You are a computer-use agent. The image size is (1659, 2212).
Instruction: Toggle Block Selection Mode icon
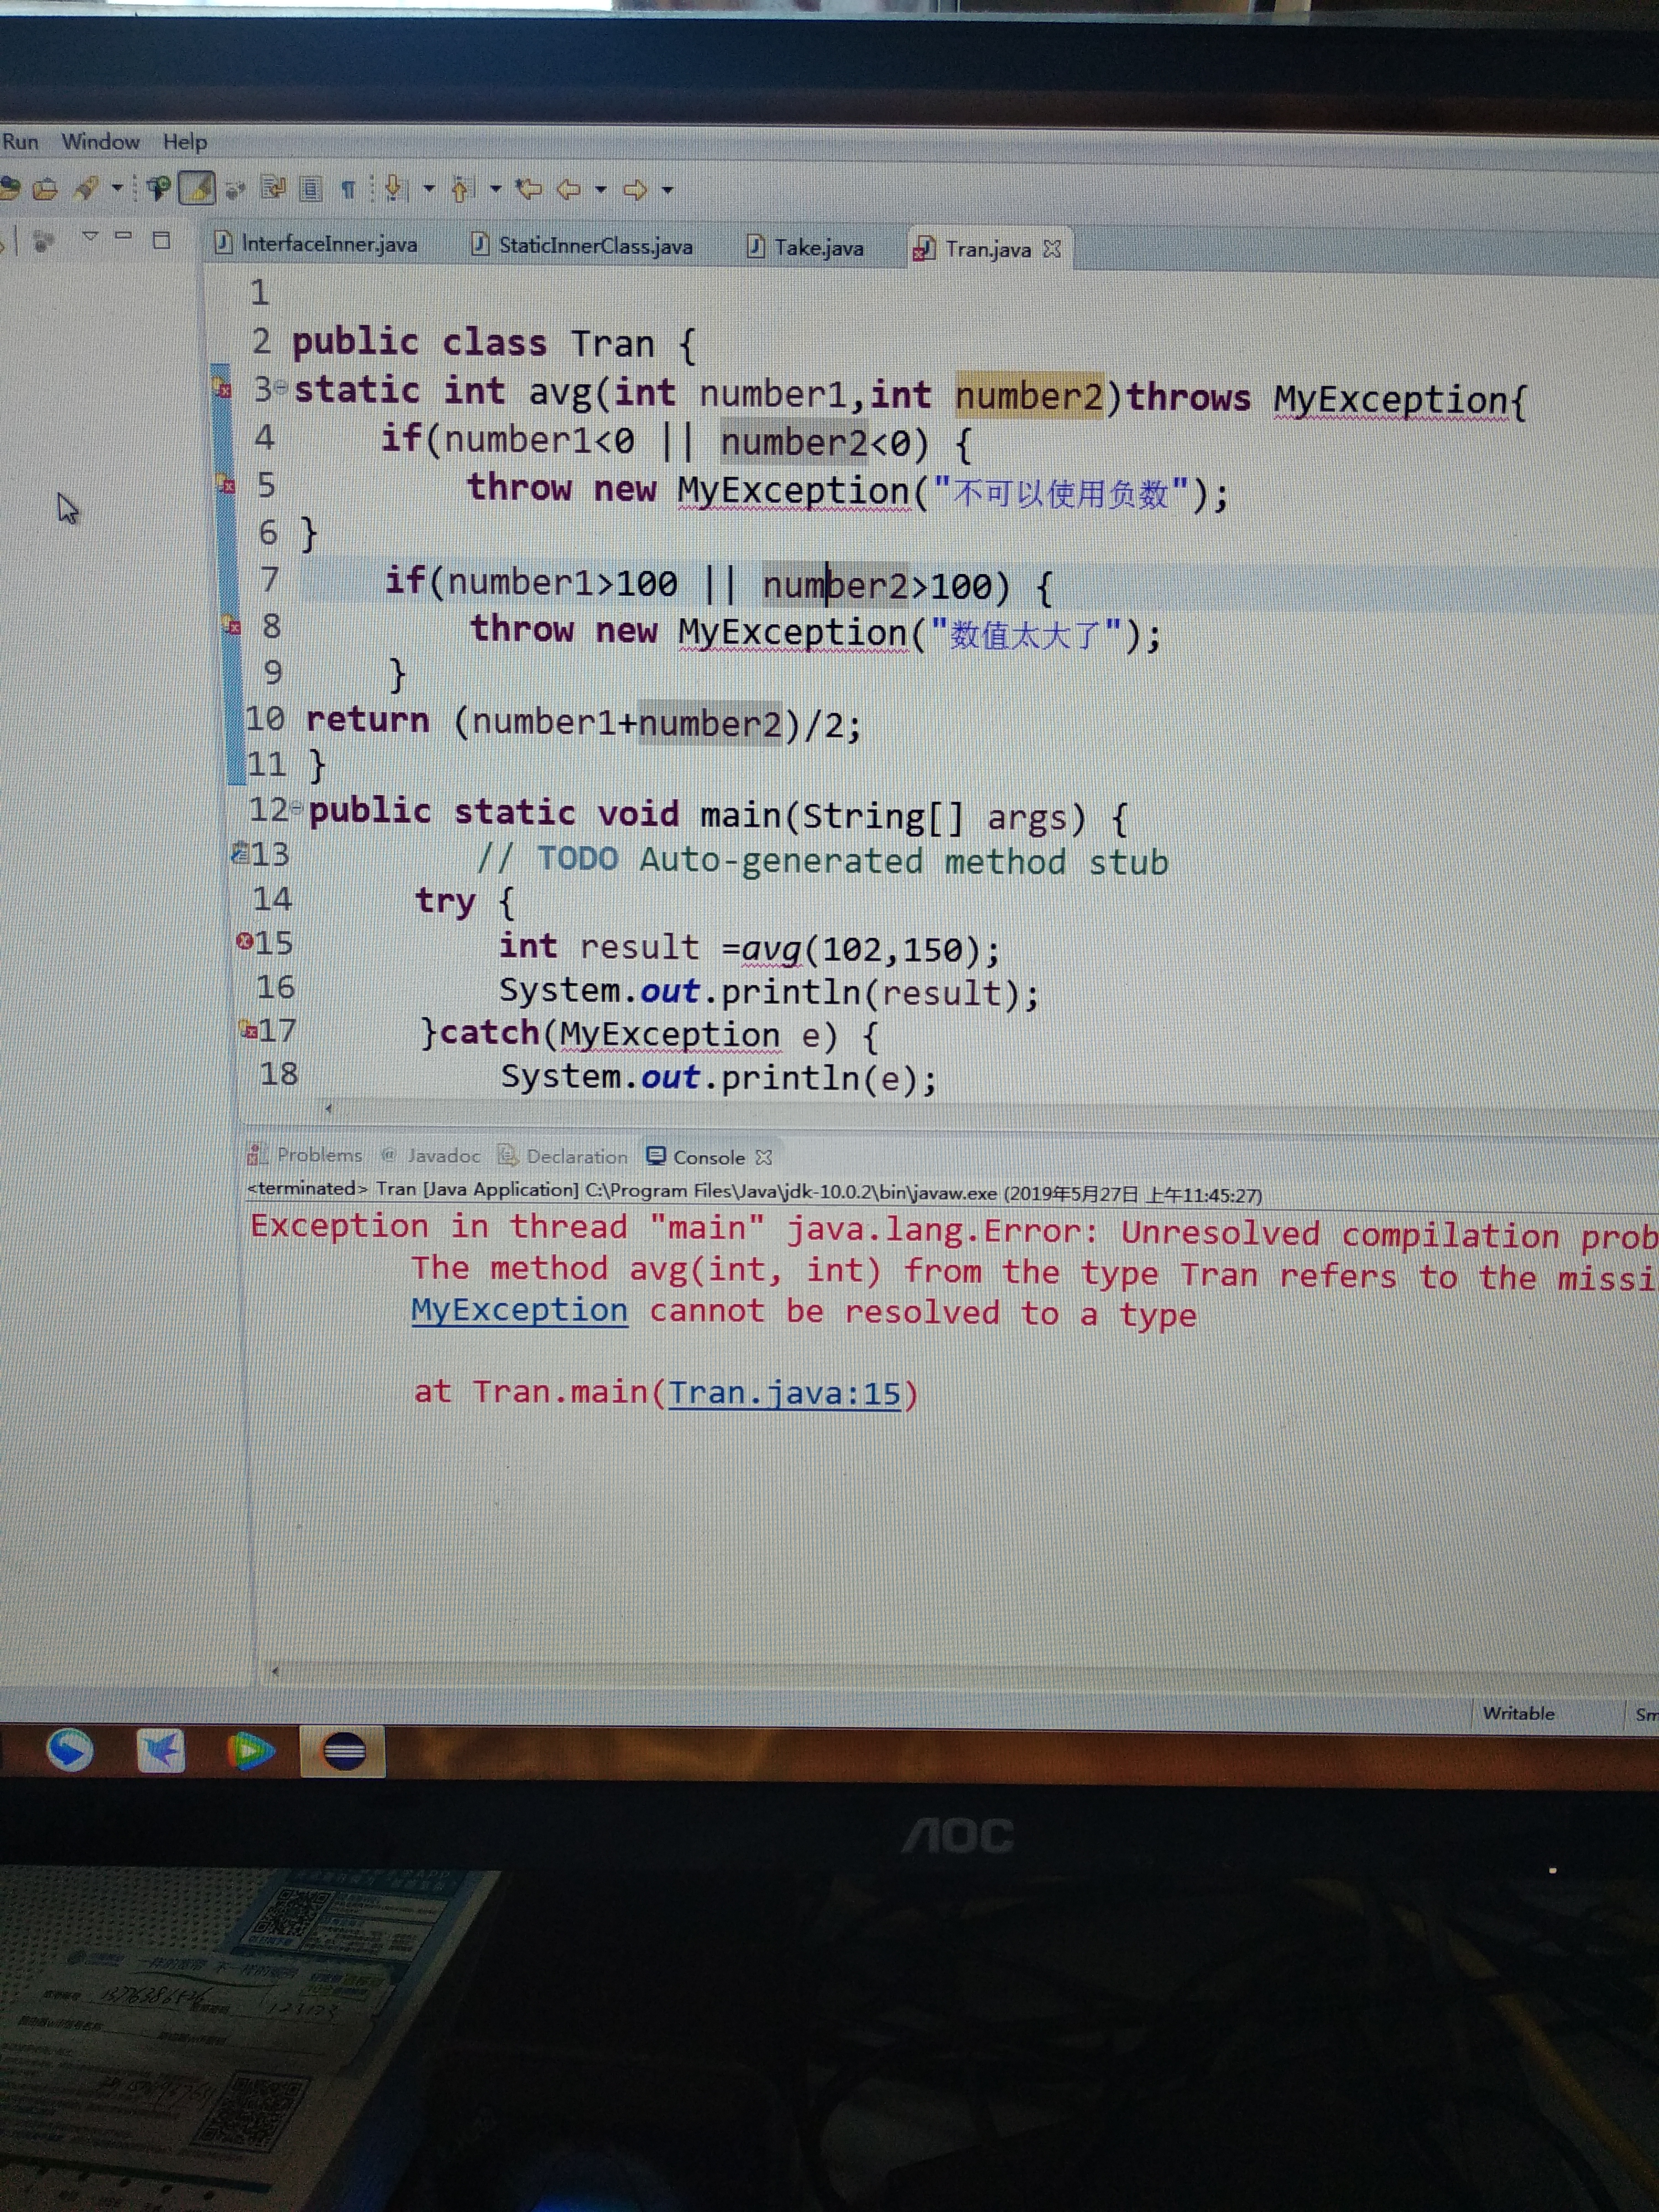click(311, 188)
